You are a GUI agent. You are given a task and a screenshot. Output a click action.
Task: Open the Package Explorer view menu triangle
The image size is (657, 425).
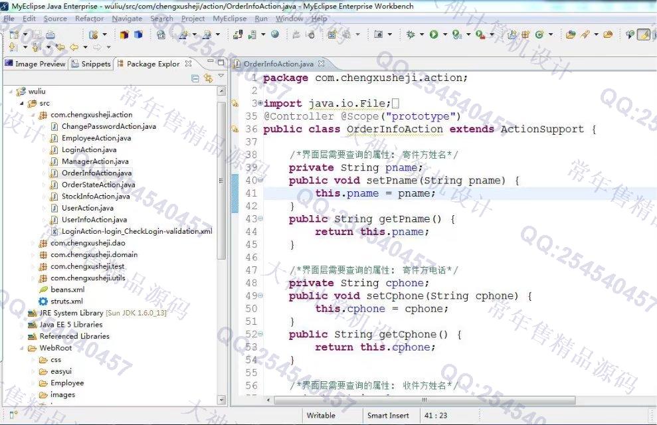(x=221, y=76)
